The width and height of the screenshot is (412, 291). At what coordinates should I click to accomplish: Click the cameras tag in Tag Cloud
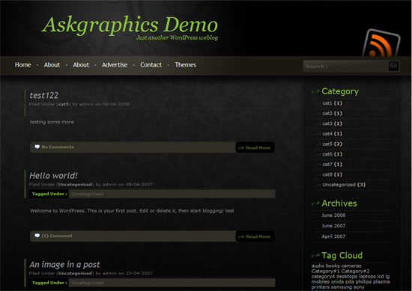tap(351, 266)
